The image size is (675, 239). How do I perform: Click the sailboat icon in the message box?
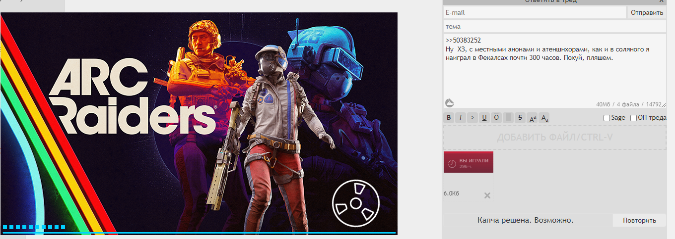point(449,103)
